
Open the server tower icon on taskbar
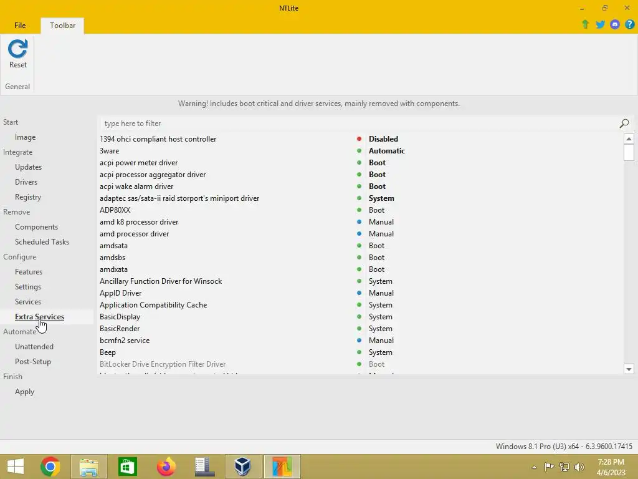coord(204,467)
